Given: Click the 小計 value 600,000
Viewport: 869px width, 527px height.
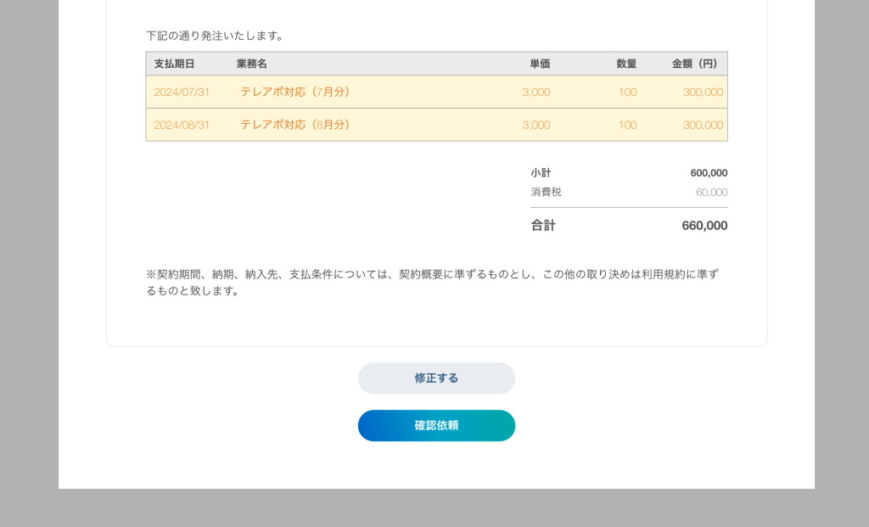Looking at the screenshot, I should [x=709, y=173].
